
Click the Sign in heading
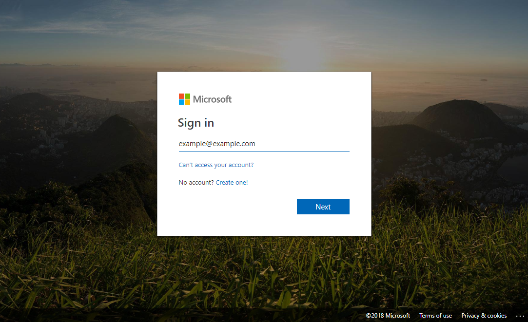coord(196,123)
